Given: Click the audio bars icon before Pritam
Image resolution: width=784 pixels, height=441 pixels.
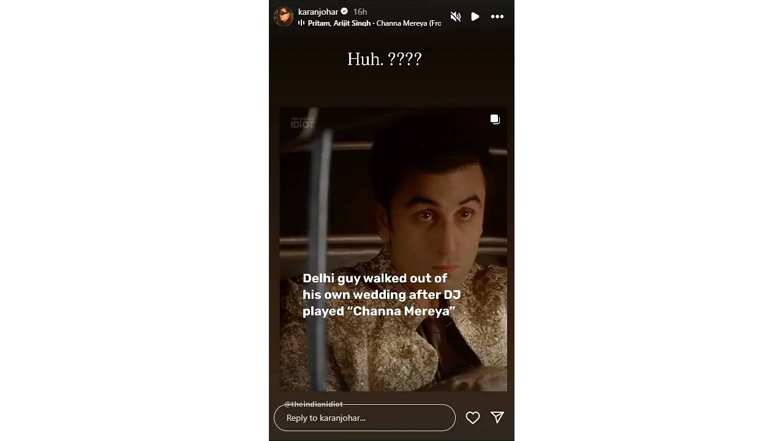Looking at the screenshot, I should pyautogui.click(x=301, y=23).
